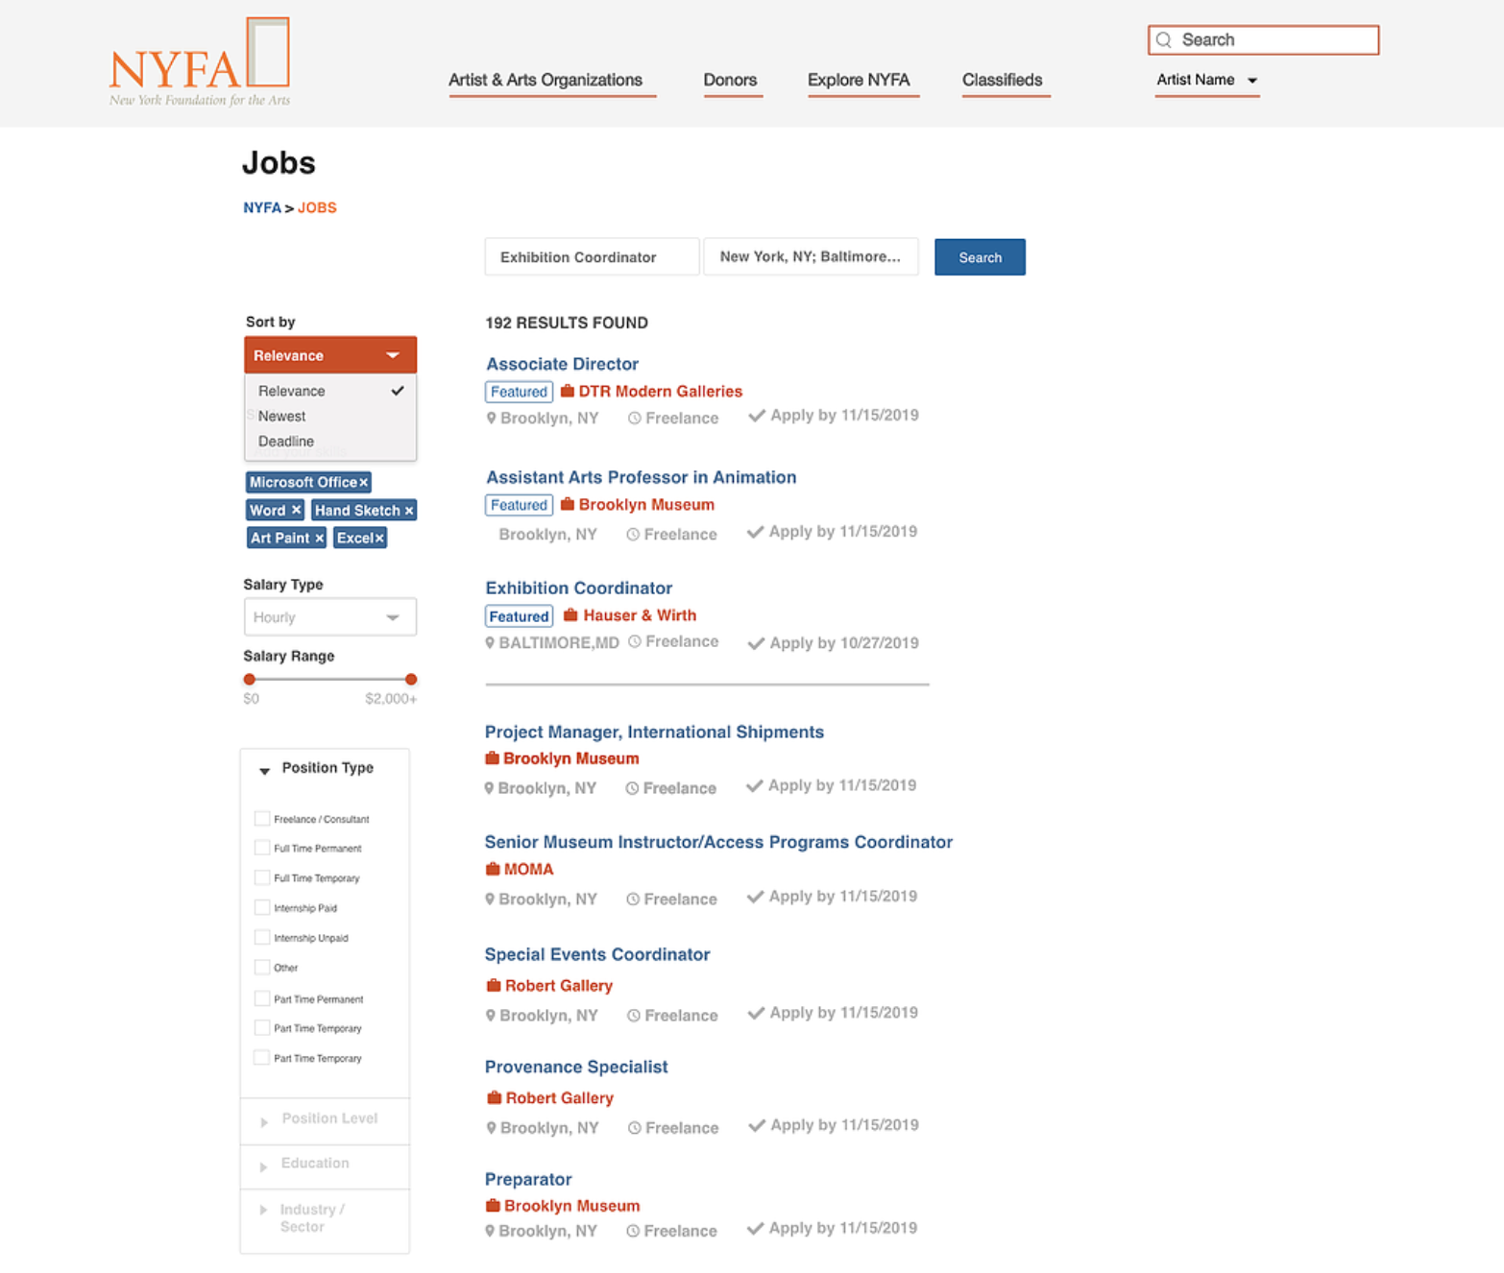This screenshot has height=1273, width=1504.
Task: Click briefcase icon beside DTR Modern Galleries
Action: pos(568,391)
